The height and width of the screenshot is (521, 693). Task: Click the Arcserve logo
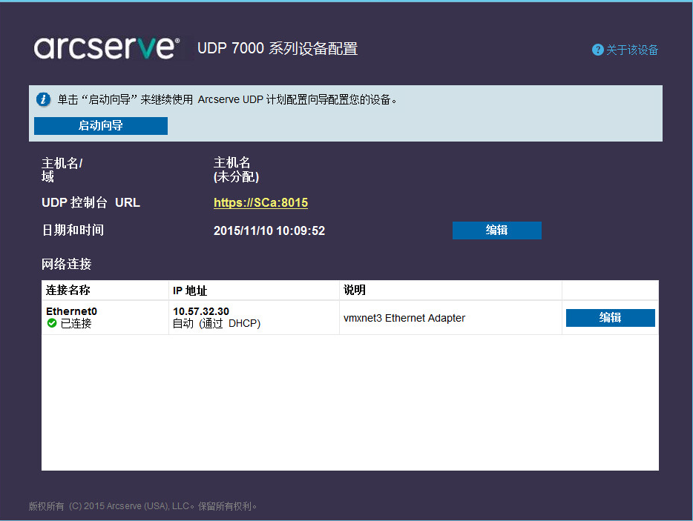(106, 48)
